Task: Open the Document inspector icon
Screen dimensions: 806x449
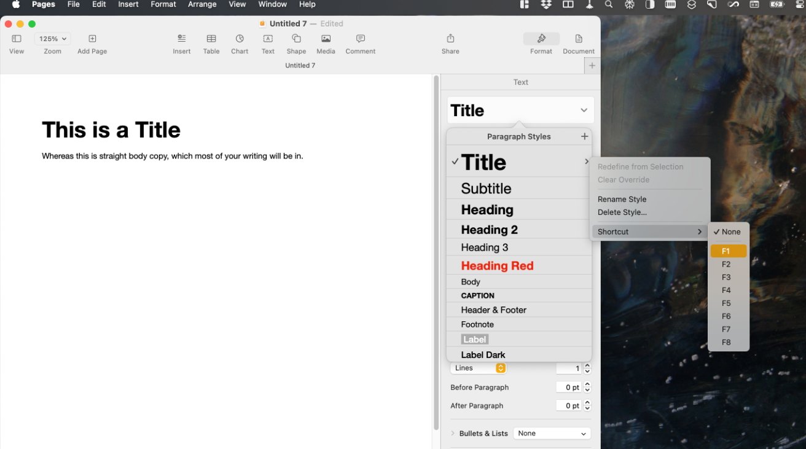Action: (579, 39)
